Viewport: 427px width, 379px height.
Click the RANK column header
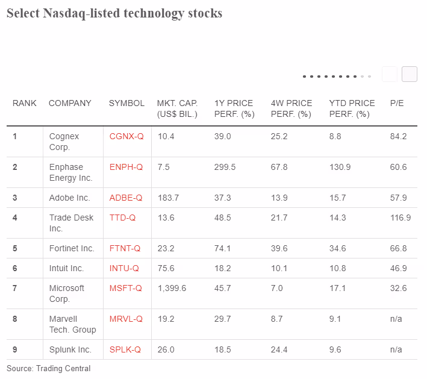[x=25, y=103]
